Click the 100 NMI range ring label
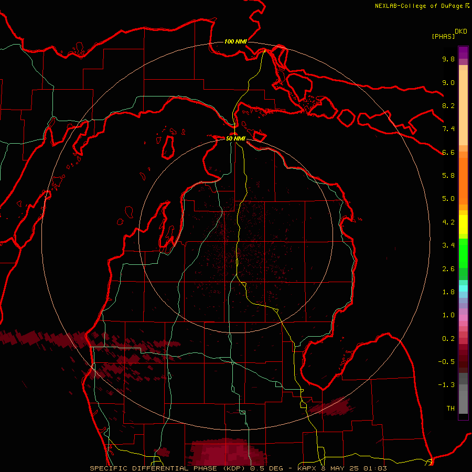The height and width of the screenshot is (472, 472). tap(235, 41)
